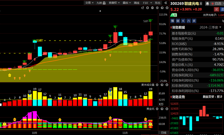Open the 前复权 adjustment dropdown
This screenshot has height=135, width=224.
(114, 3)
